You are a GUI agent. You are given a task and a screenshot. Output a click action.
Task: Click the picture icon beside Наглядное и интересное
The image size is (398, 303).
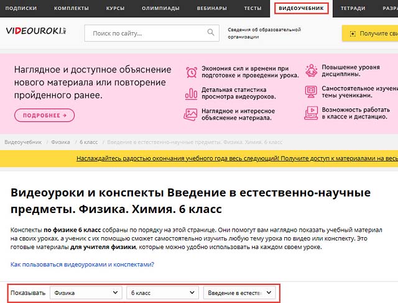pos(191,114)
